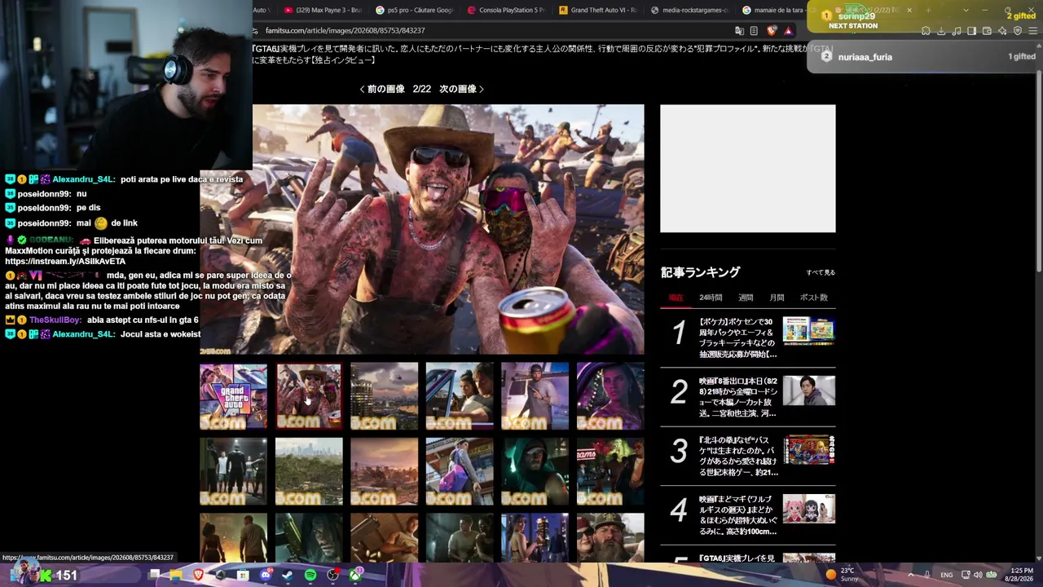
Task: Open the Brave Wallet toolbar icon
Action: tap(987, 31)
